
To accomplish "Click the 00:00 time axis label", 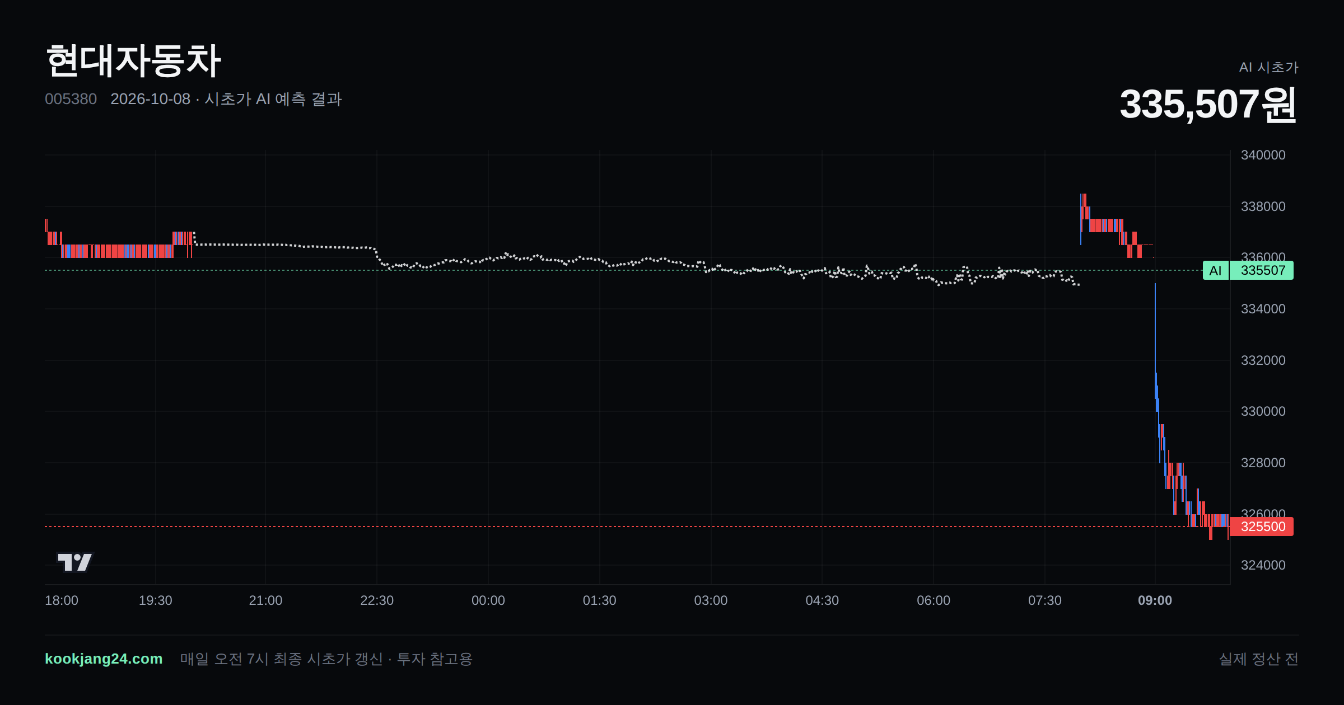I will (x=488, y=600).
